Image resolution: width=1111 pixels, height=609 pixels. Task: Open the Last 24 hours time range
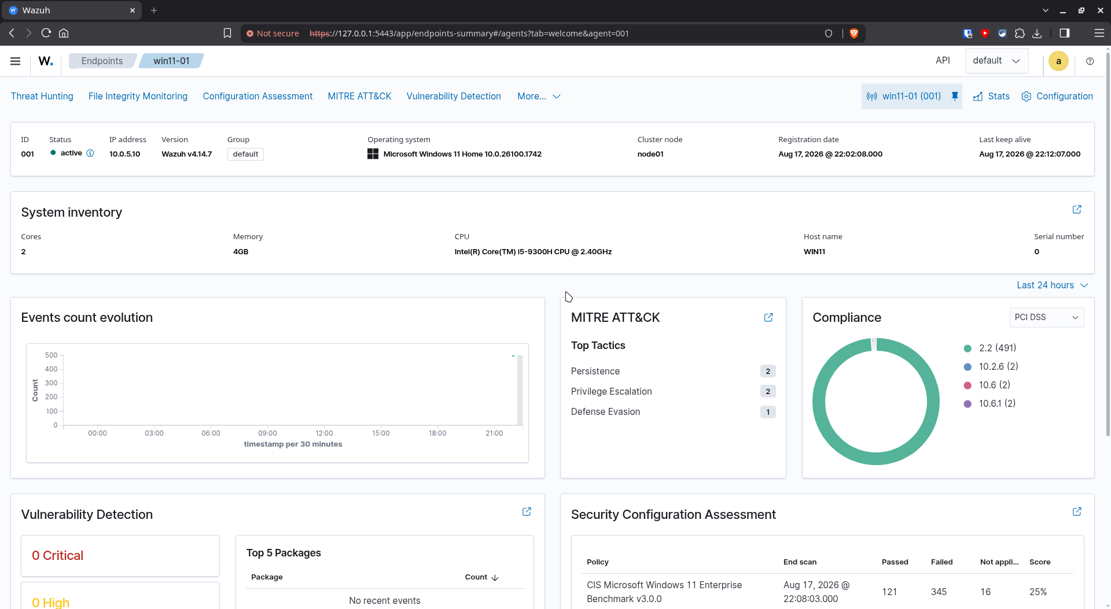click(x=1052, y=285)
